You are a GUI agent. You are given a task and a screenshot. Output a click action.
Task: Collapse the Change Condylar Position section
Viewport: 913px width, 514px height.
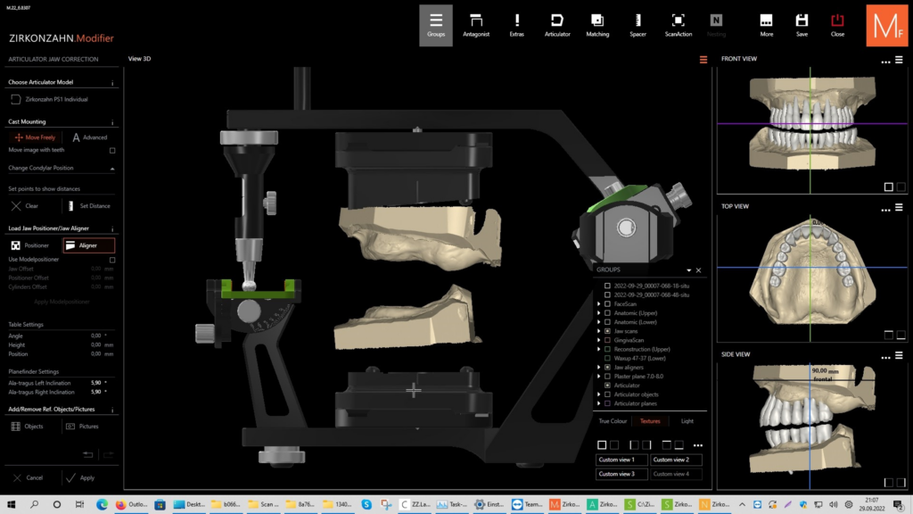click(112, 169)
